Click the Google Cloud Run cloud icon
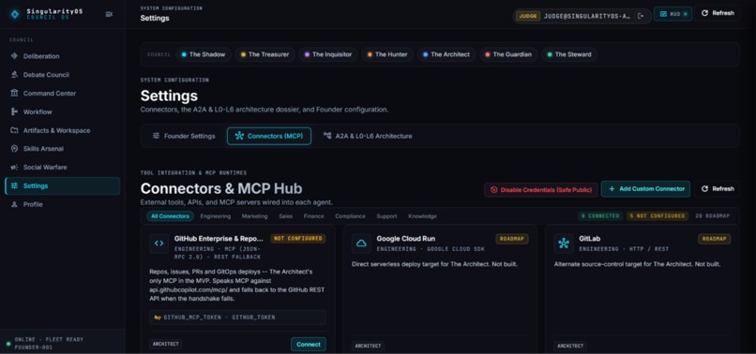 click(361, 243)
